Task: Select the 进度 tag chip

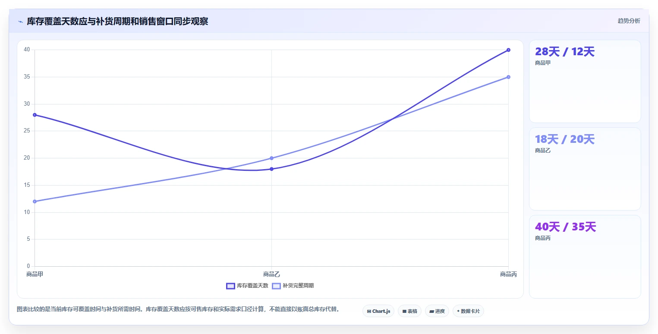Action: click(437, 311)
